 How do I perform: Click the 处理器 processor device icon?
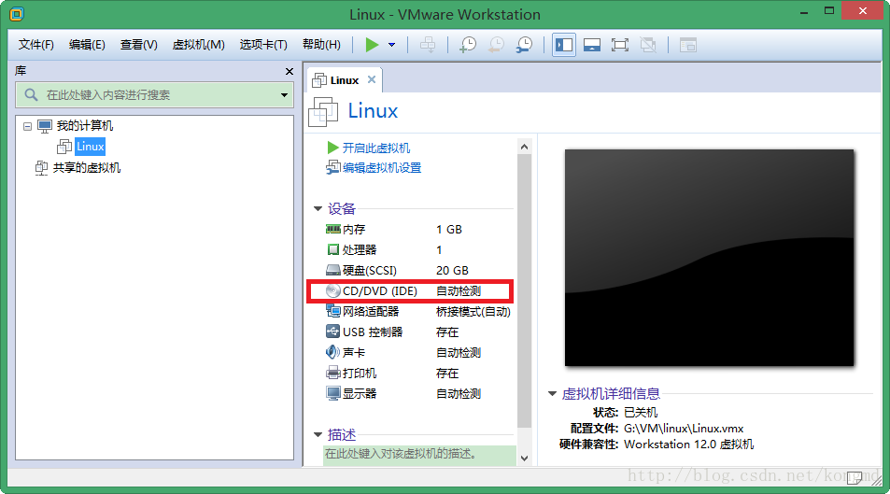(333, 249)
